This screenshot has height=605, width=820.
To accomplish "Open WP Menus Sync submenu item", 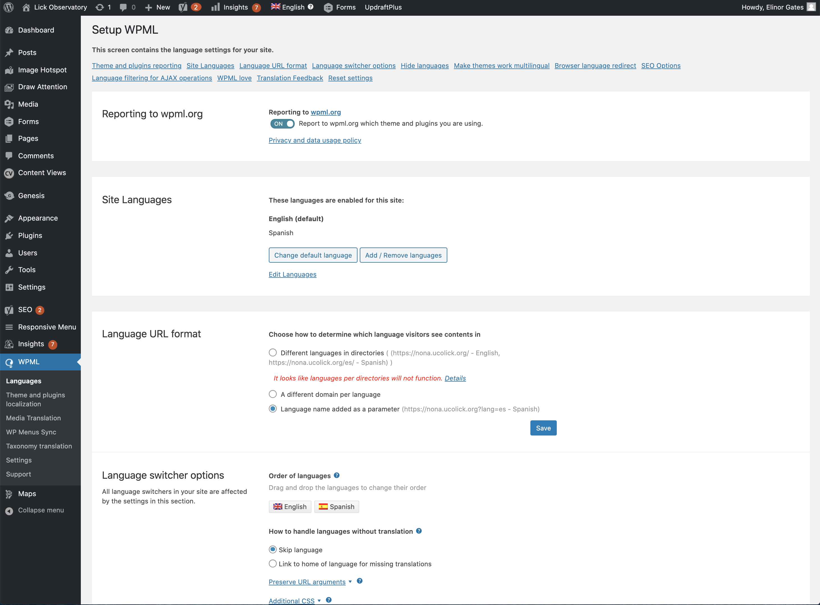I will 31,432.
